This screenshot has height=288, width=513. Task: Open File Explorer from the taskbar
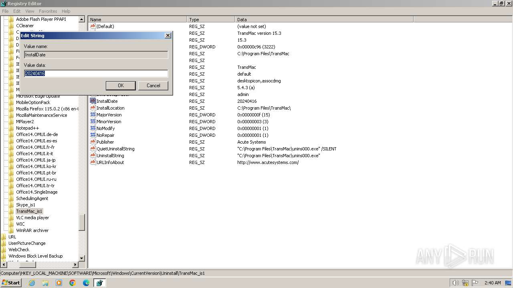45,283
